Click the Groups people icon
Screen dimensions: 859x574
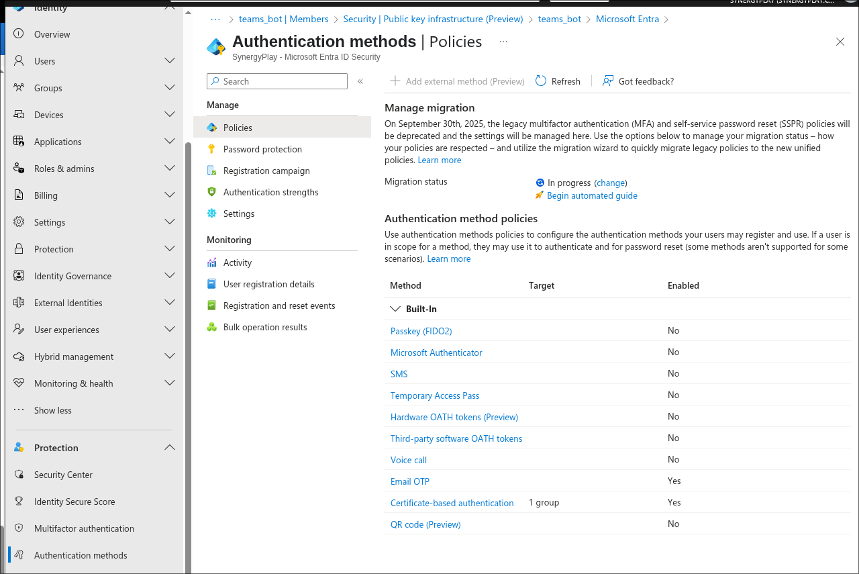point(19,88)
